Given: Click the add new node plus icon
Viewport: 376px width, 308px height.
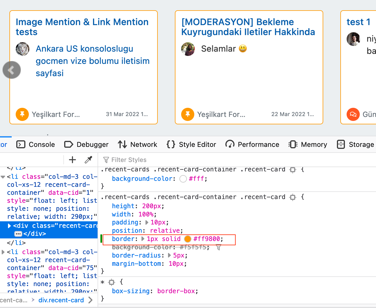Looking at the screenshot, I should tap(72, 160).
